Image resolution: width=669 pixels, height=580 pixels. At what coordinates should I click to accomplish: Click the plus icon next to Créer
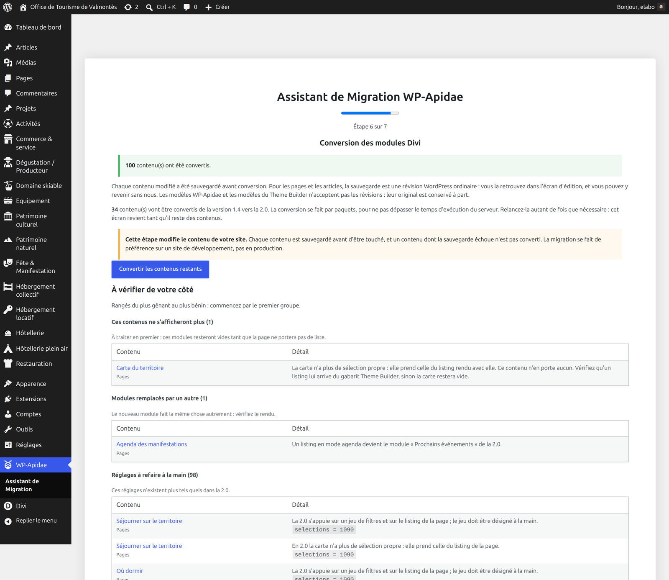click(208, 7)
